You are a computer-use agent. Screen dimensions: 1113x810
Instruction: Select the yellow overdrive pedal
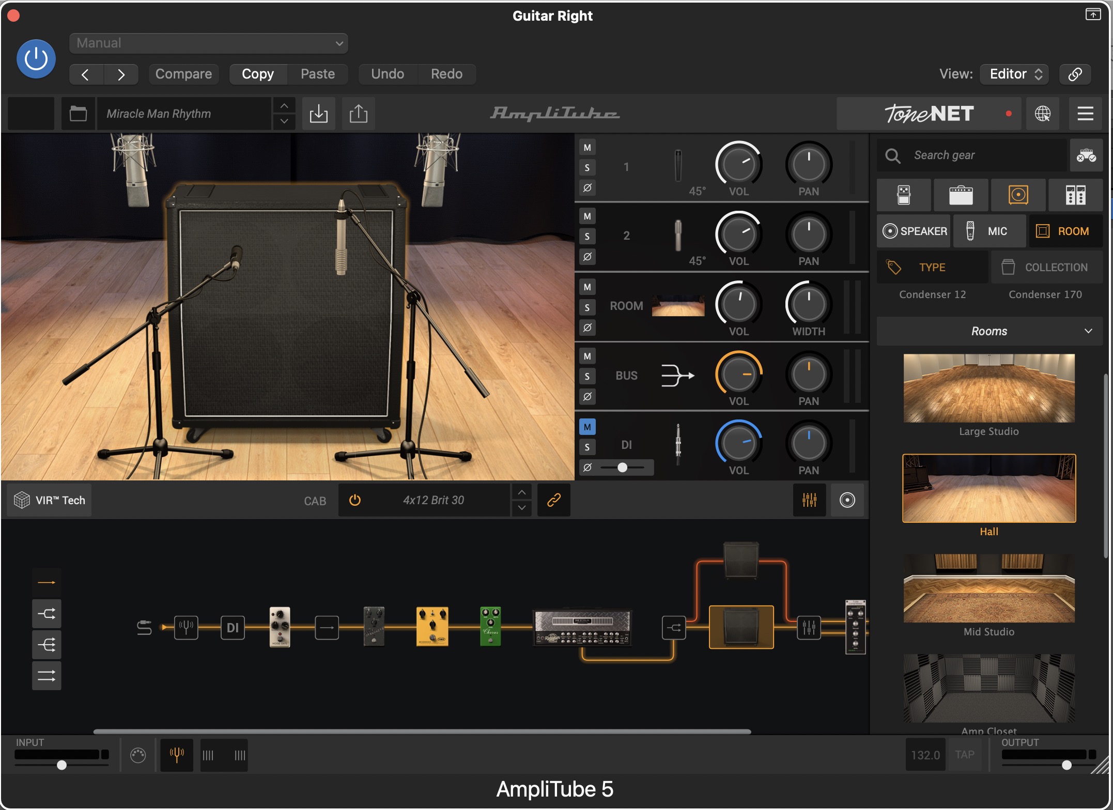click(x=432, y=627)
